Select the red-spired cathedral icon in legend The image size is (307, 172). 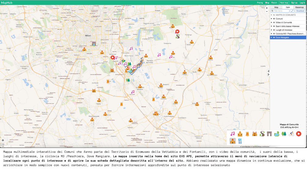254,134
